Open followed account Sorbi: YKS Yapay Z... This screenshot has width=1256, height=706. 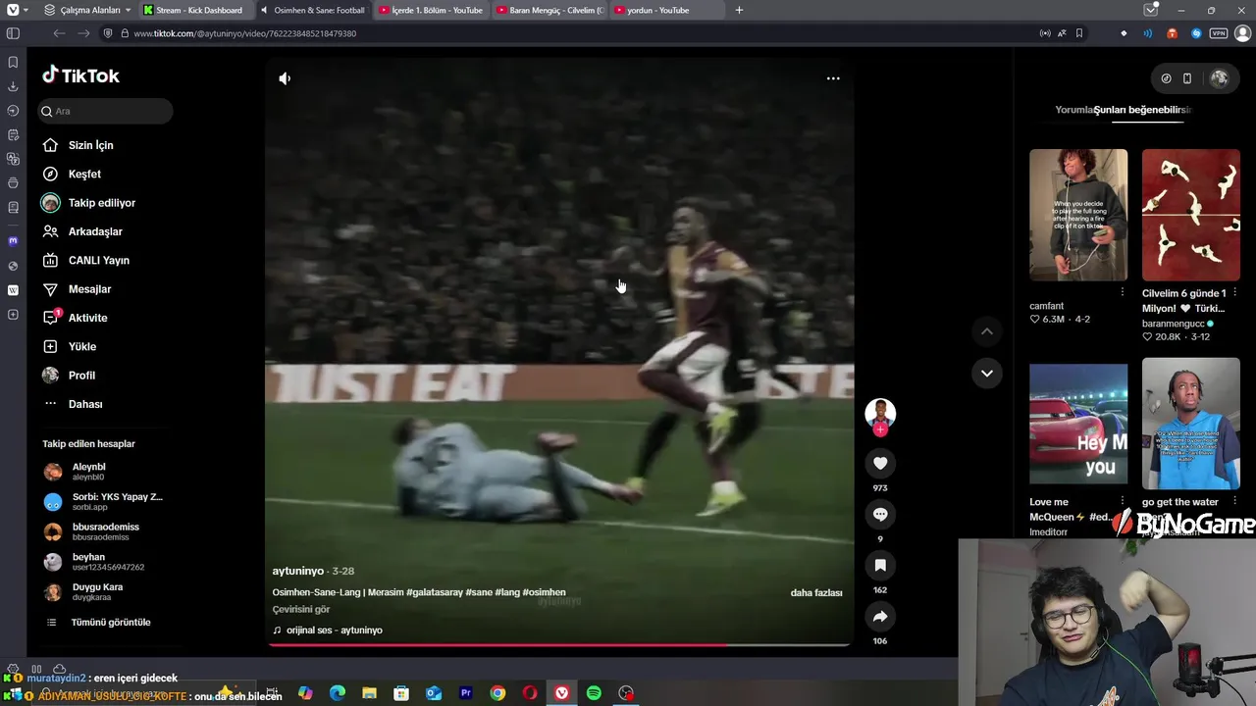click(x=104, y=501)
